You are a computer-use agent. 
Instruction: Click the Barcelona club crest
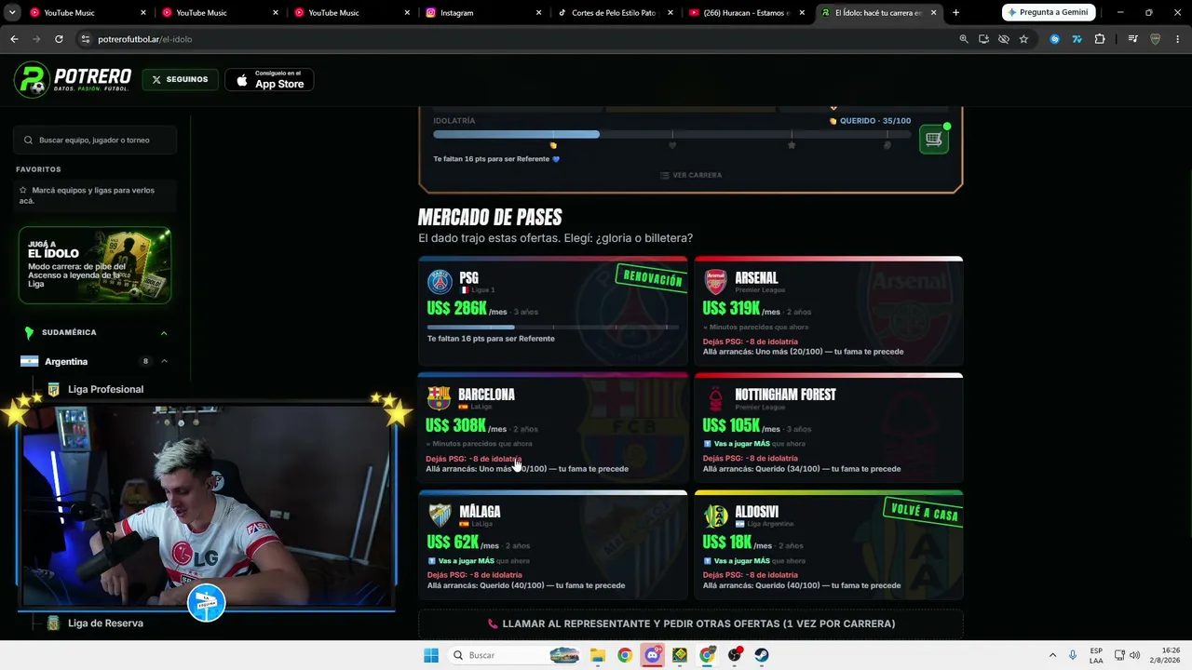click(439, 398)
